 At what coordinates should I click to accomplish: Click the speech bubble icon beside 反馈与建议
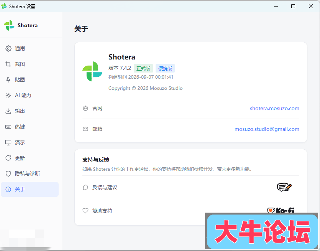click(85, 187)
